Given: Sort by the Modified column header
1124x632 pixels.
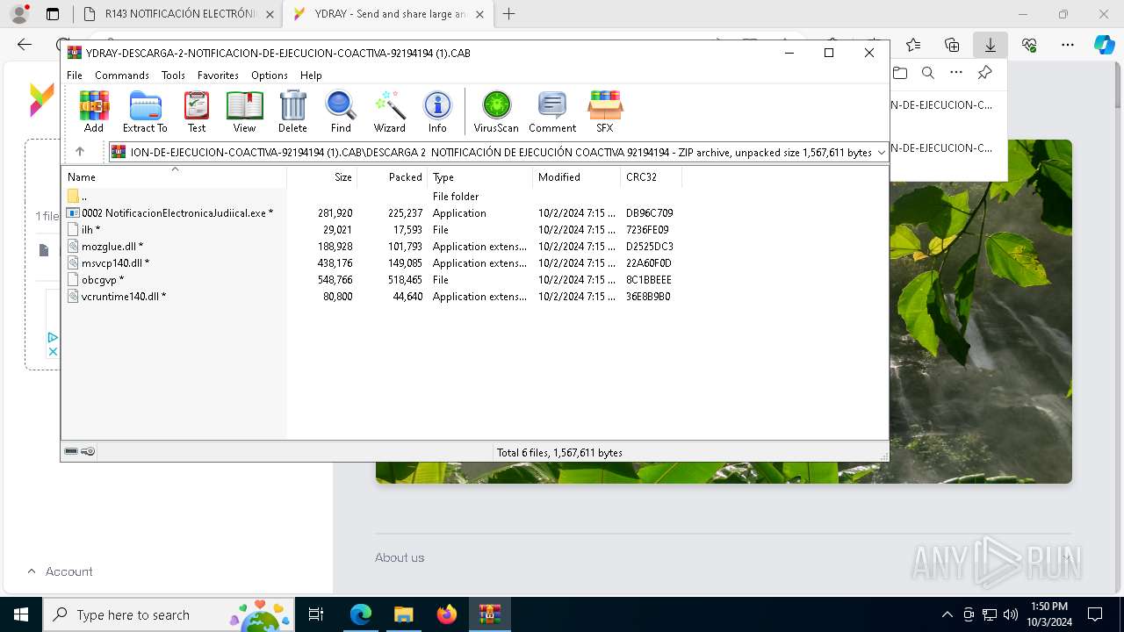Looking at the screenshot, I should tap(576, 177).
